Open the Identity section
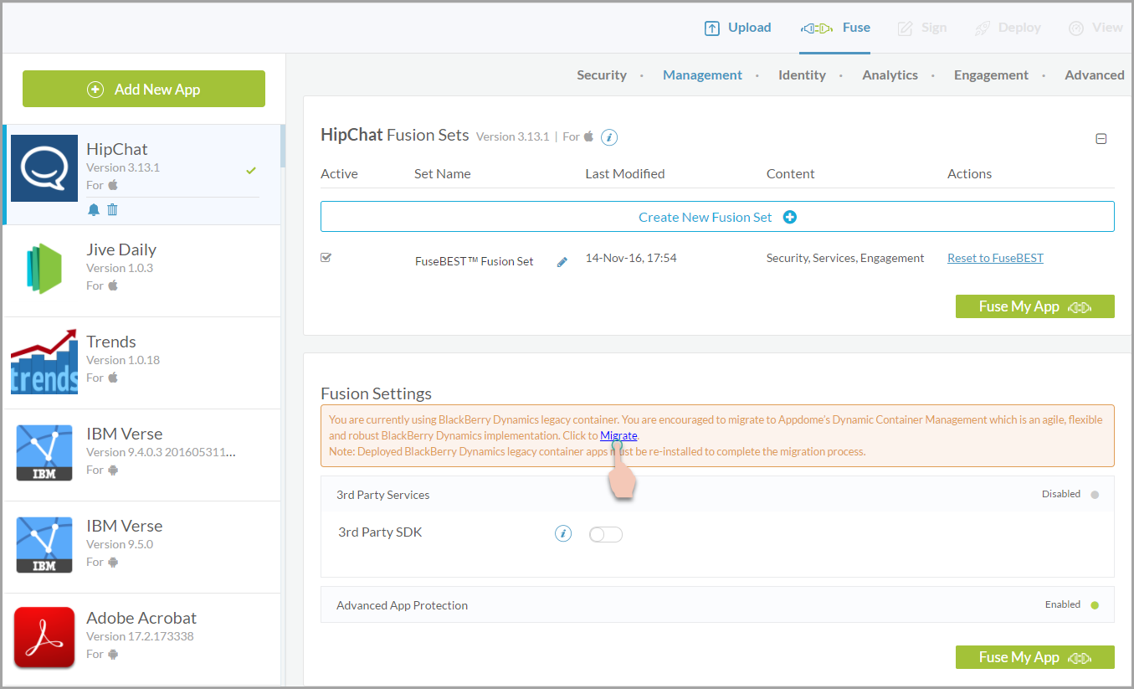This screenshot has height=689, width=1134. [802, 75]
